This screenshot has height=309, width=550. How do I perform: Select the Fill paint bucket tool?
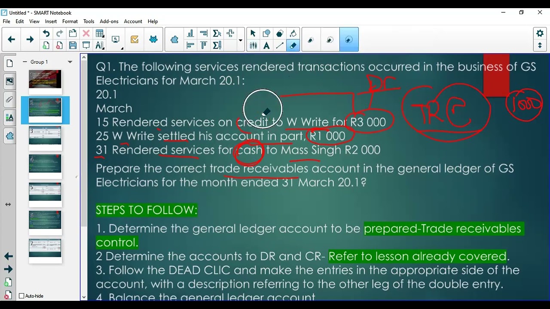293,33
